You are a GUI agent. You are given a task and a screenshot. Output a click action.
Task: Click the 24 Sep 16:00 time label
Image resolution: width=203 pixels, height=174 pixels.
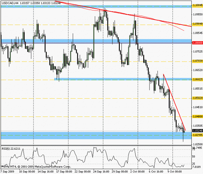point(101,172)
